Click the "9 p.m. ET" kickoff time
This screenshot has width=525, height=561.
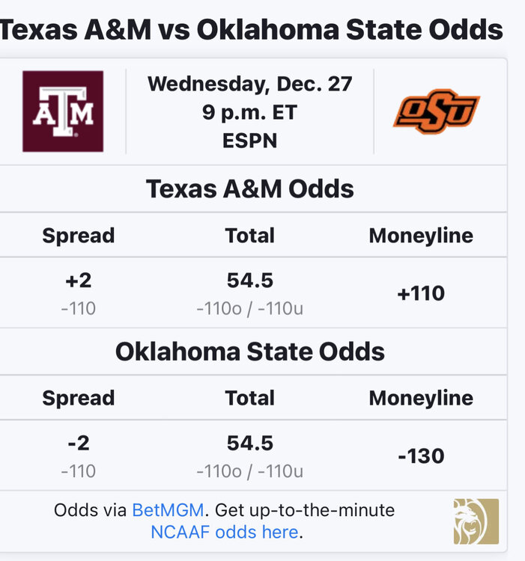250,112
